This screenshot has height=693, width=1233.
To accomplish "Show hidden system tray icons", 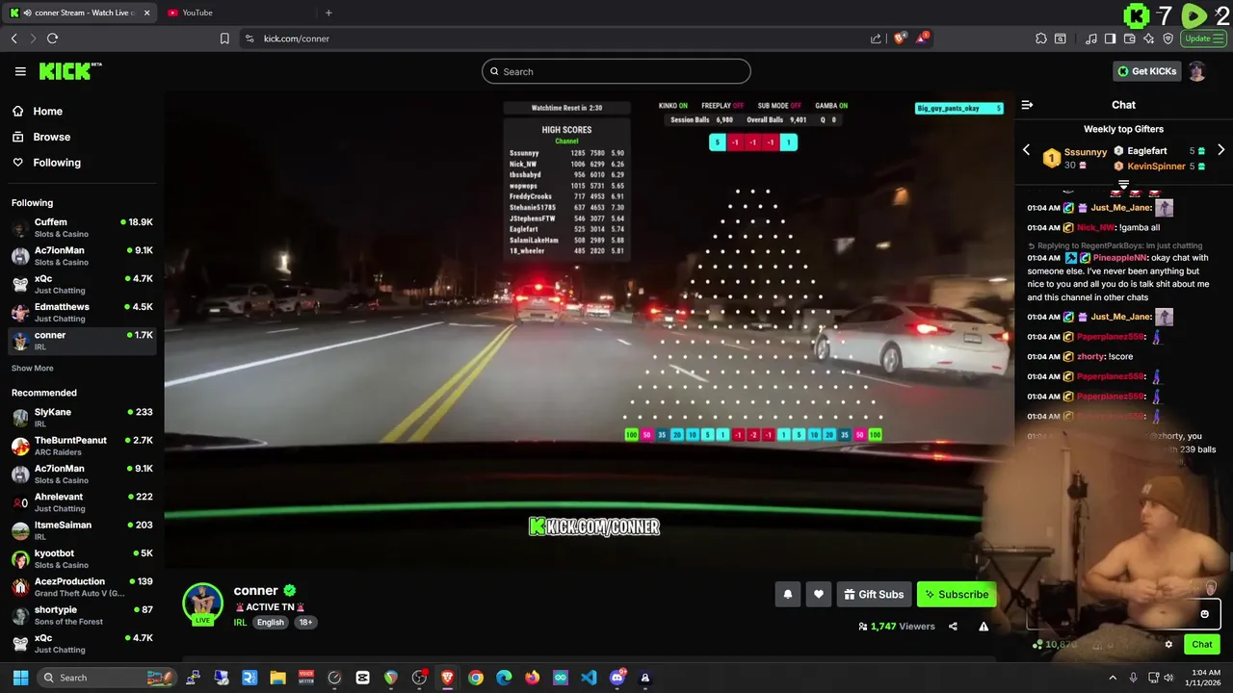I will tap(1113, 678).
